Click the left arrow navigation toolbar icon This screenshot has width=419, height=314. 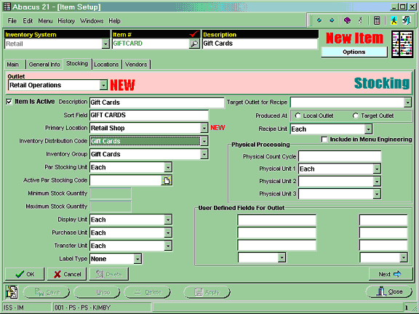click(319, 20)
